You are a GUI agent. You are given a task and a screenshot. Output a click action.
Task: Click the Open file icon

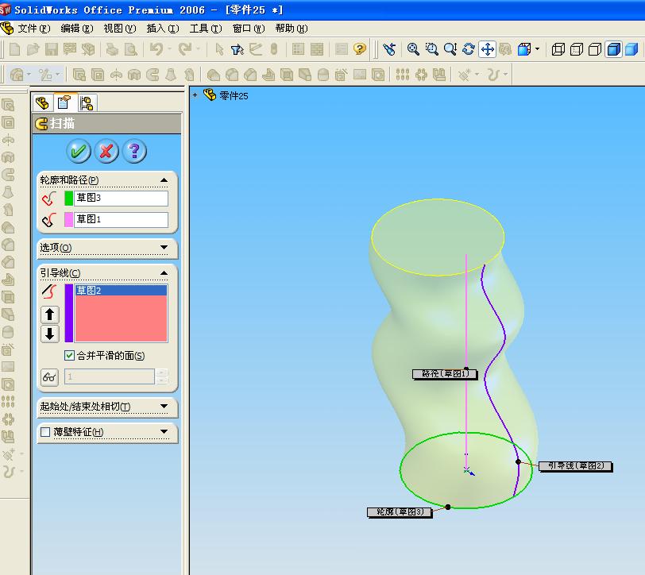[x=33, y=49]
